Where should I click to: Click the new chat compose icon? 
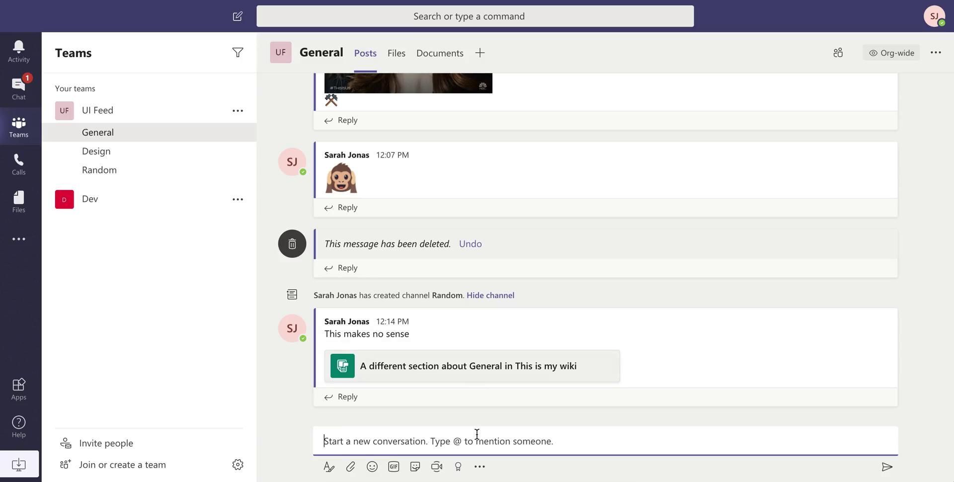(x=238, y=16)
